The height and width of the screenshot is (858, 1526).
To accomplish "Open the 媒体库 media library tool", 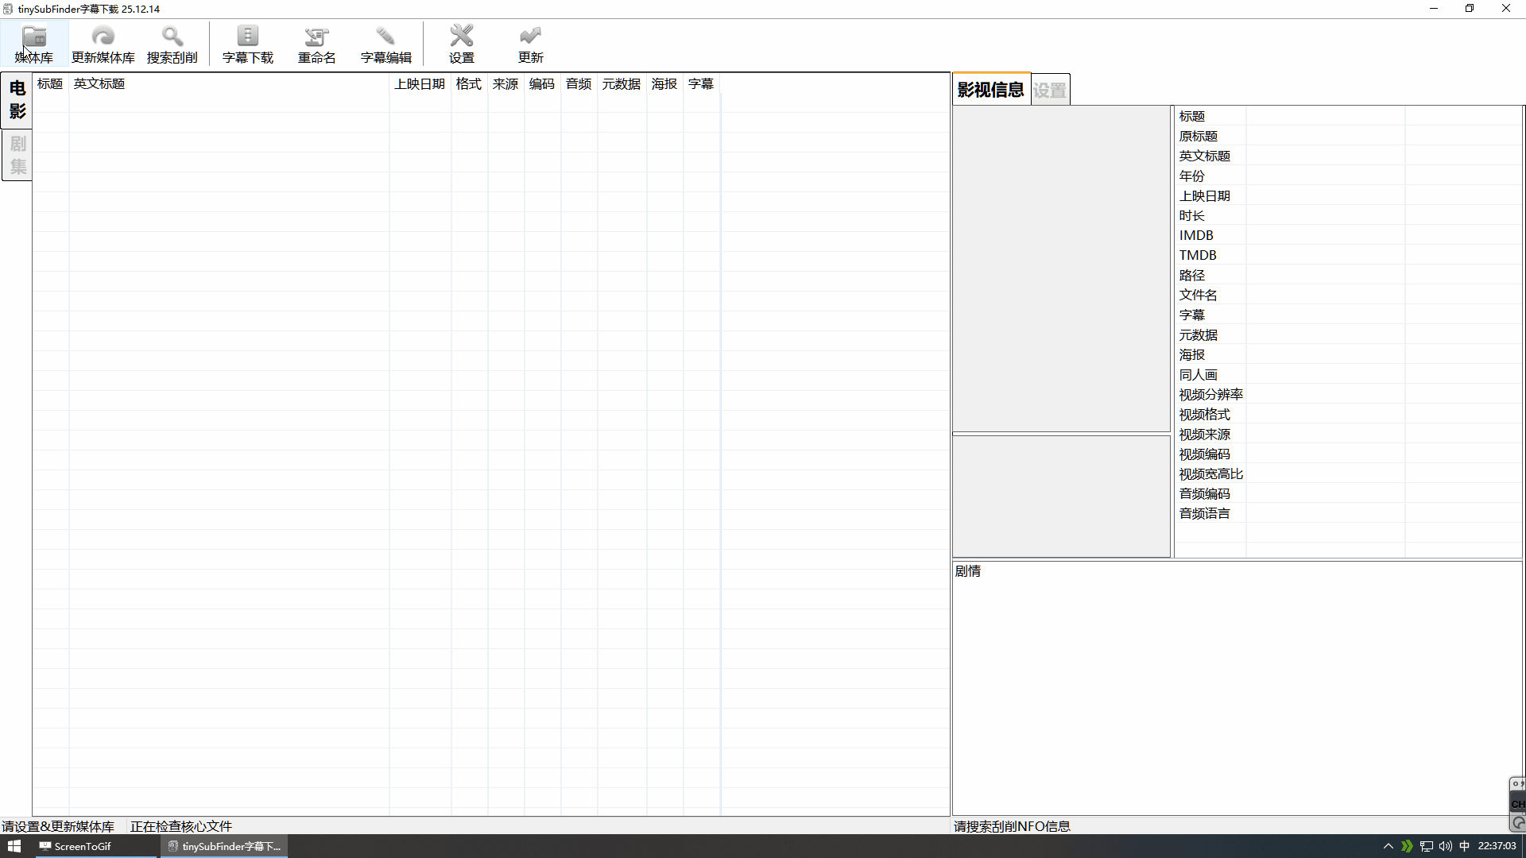I will (33, 44).
